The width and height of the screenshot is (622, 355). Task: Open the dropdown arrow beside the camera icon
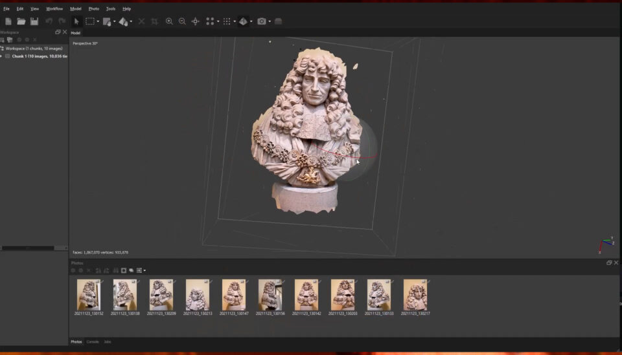pyautogui.click(x=270, y=21)
